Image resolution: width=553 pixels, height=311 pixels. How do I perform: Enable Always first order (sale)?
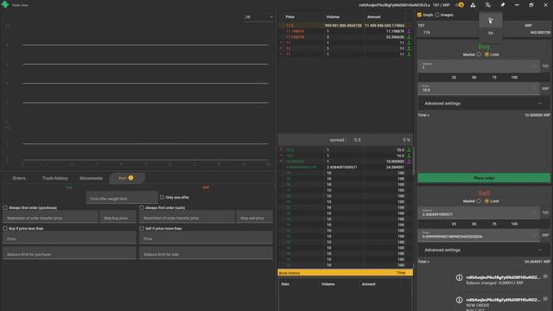(142, 207)
